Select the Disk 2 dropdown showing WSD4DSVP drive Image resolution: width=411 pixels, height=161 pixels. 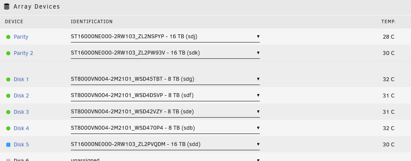tap(165, 95)
